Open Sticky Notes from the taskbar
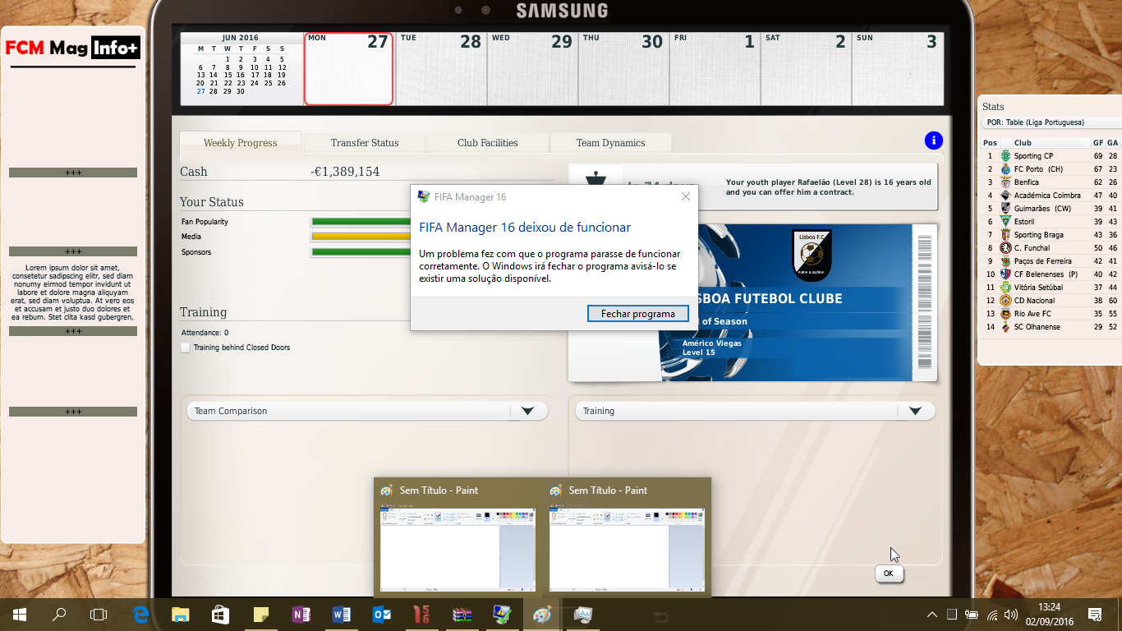Image resolution: width=1122 pixels, height=631 pixels. tap(261, 614)
